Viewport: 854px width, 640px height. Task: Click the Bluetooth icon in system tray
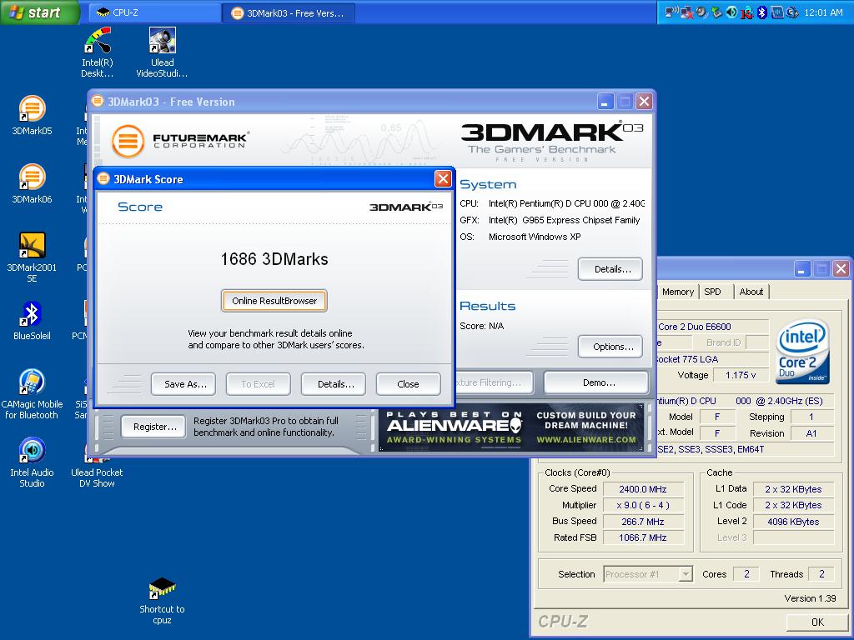[762, 12]
